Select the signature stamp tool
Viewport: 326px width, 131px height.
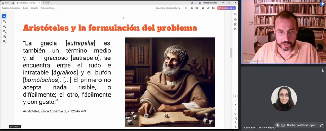(x=4, y=41)
